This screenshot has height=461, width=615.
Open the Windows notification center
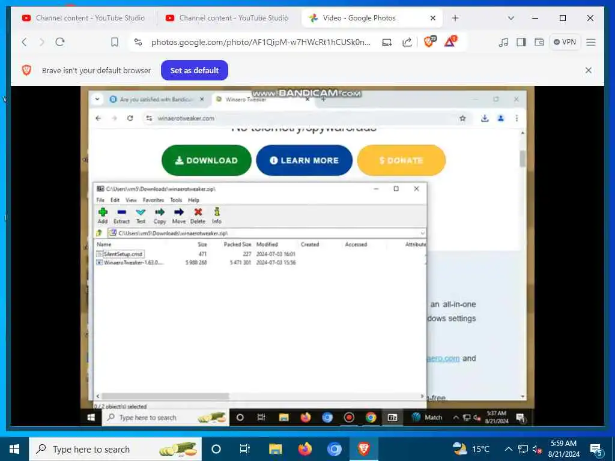click(596, 450)
